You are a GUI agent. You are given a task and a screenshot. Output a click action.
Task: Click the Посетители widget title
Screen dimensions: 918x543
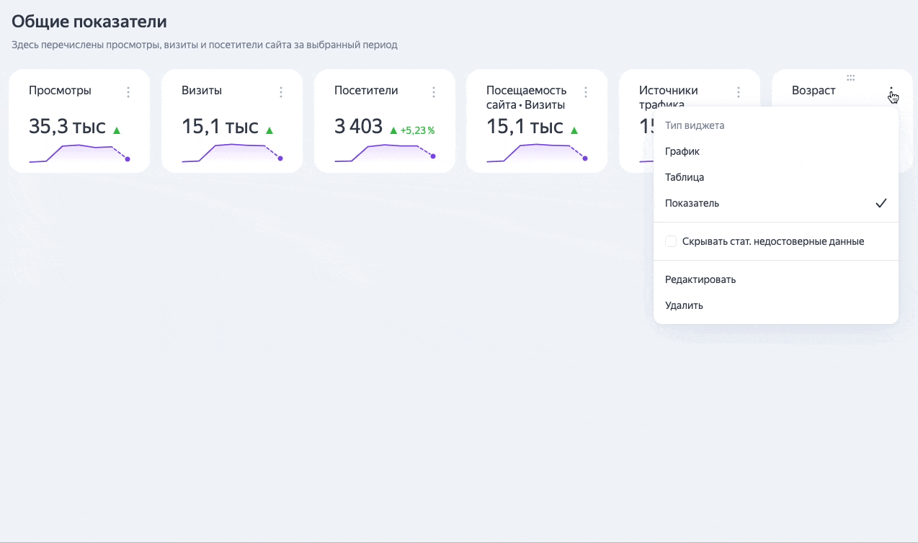(366, 91)
